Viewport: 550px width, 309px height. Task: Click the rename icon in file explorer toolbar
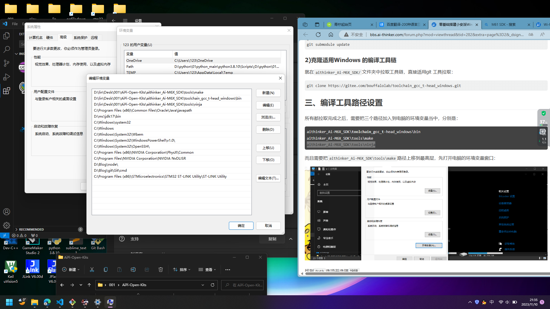coord(133,270)
